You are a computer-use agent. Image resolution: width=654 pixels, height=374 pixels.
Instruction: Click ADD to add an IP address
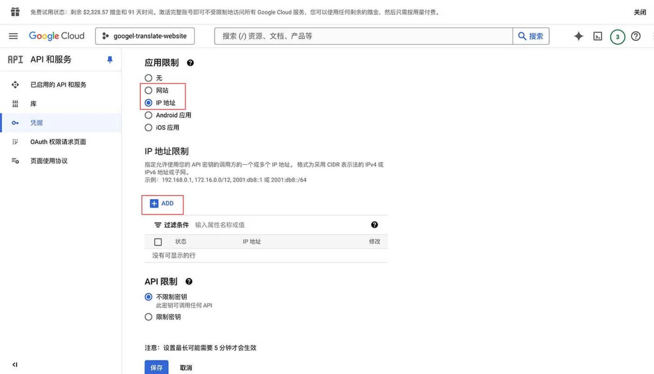tap(162, 203)
